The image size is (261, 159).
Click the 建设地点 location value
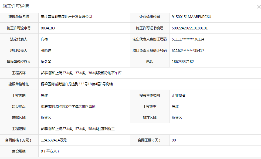(x=68, y=106)
